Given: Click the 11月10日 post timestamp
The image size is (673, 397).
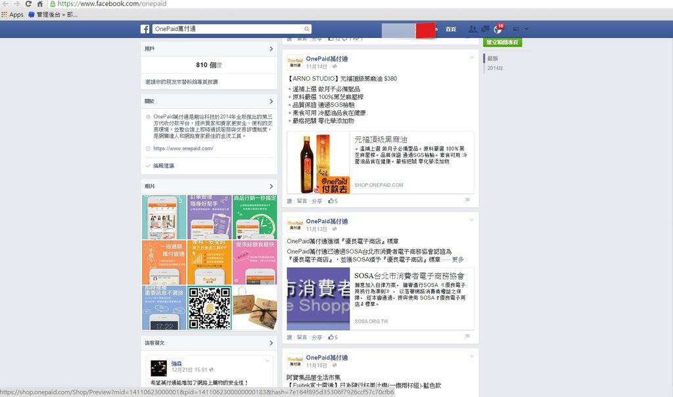Looking at the screenshot, I should tap(316, 366).
